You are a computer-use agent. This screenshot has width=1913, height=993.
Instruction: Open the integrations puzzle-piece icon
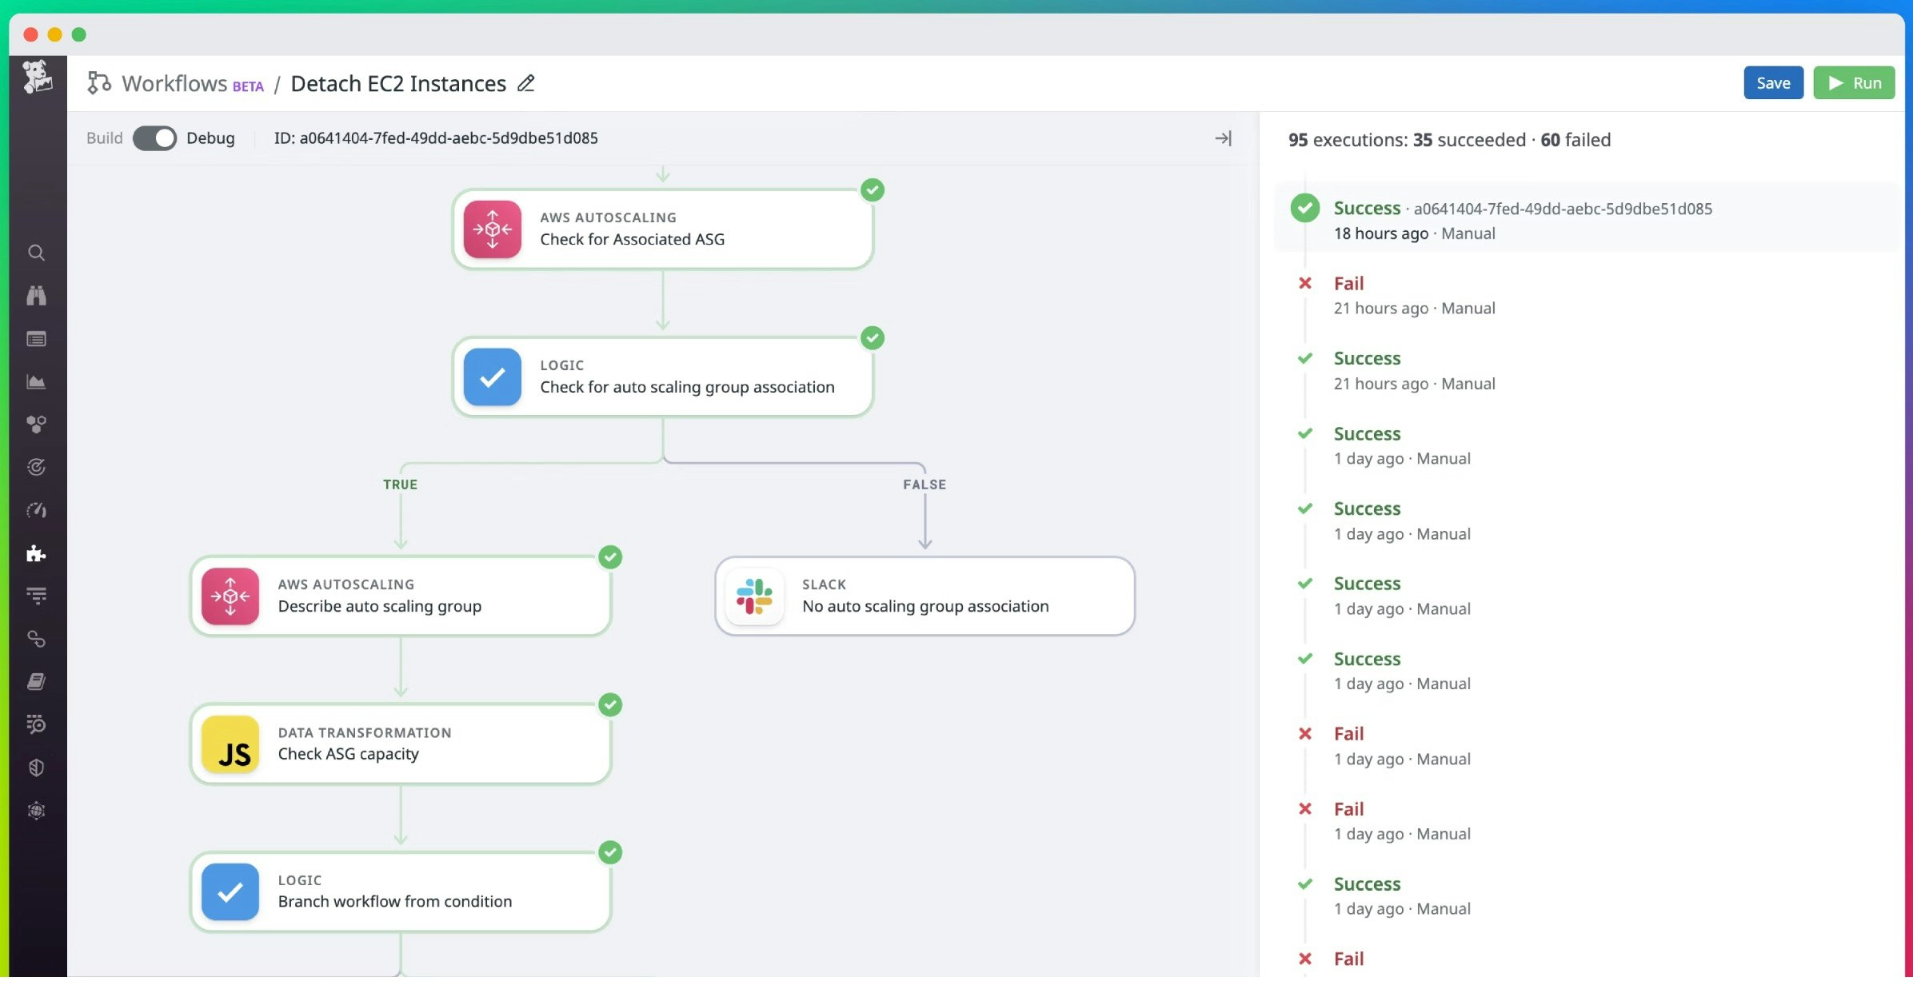36,553
